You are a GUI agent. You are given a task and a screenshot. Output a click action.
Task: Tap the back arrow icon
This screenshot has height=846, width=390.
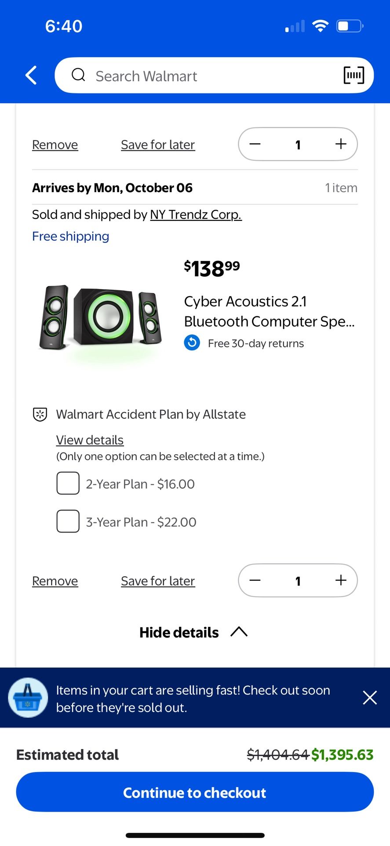(x=31, y=75)
